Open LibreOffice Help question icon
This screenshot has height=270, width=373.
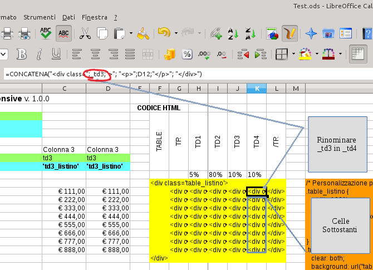(x=367, y=33)
